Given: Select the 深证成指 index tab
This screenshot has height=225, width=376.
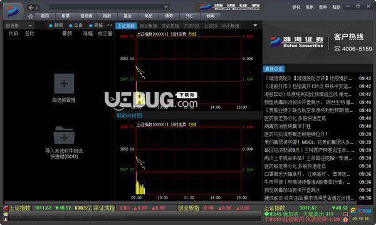Looking at the screenshot, I should (170, 26).
